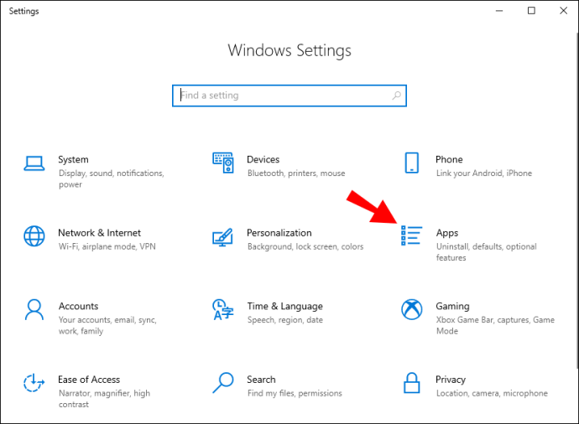Viewport: 579px width, 424px height.
Task: Go to Gaming settings label
Action: coord(453,307)
